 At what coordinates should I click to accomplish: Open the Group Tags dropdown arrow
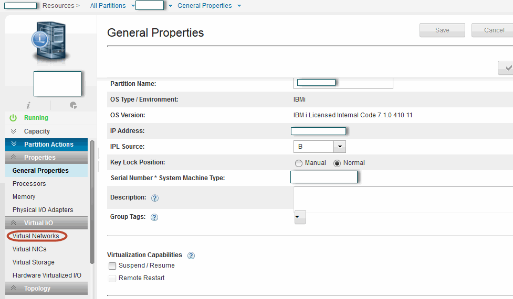click(300, 217)
